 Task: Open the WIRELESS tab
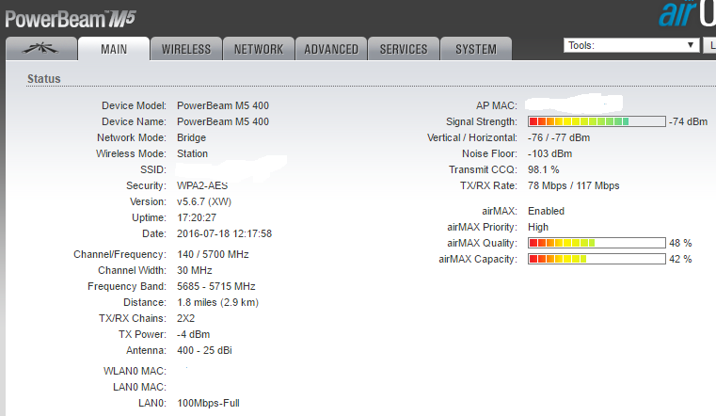[x=186, y=49]
